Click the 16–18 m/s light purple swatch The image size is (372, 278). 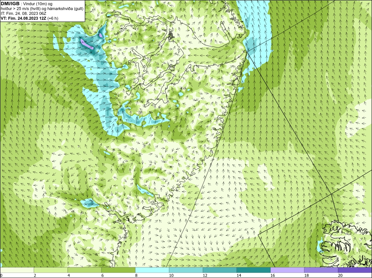coord(287,270)
